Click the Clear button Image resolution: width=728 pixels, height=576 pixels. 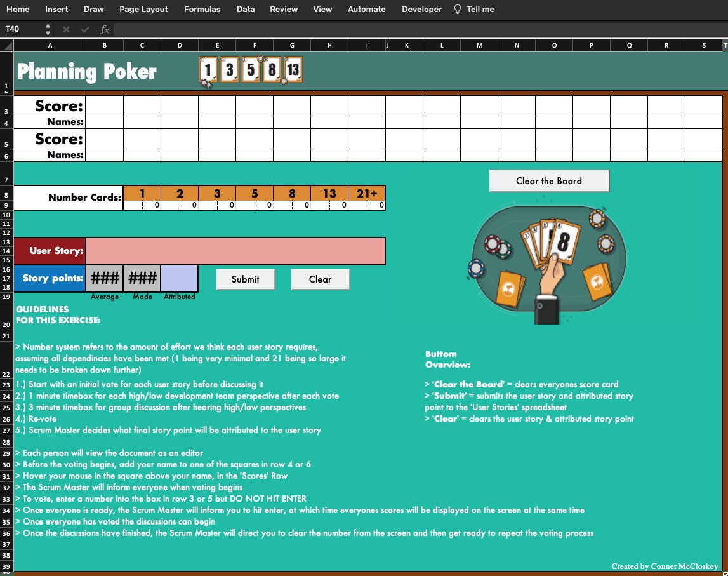coord(320,279)
